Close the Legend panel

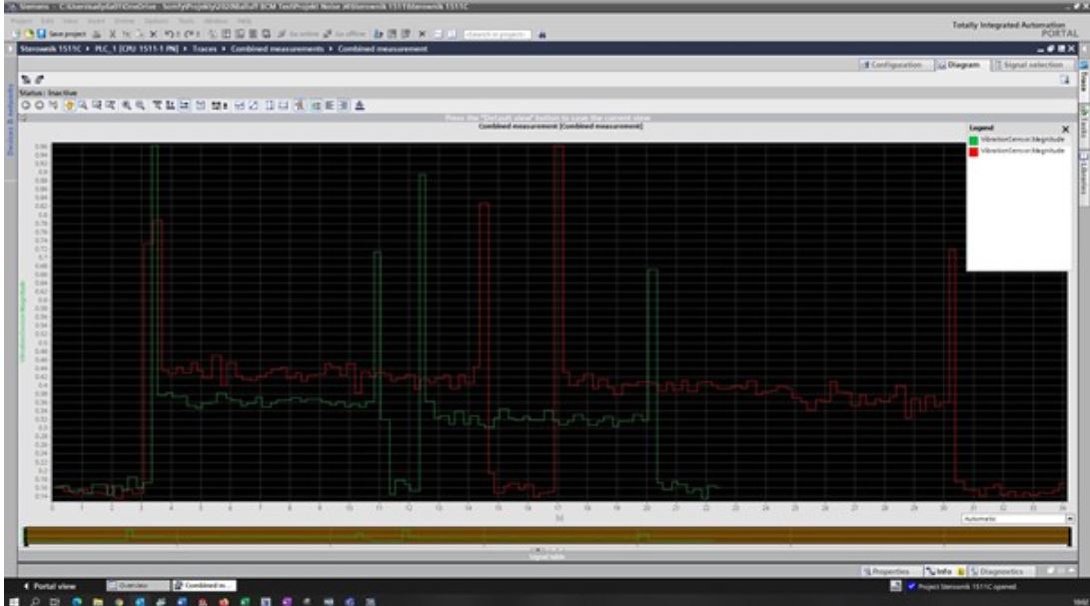click(x=1064, y=129)
